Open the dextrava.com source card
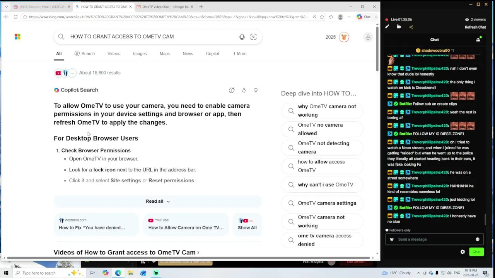Image resolution: width=495 pixels, height=278 pixels. pos(96,224)
